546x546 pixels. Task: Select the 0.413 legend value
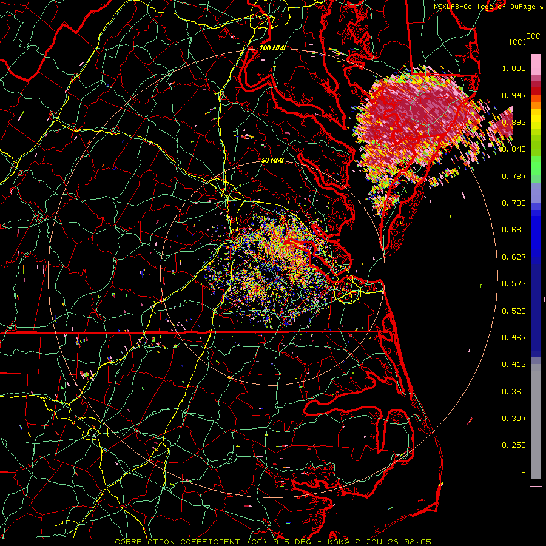coord(514,365)
